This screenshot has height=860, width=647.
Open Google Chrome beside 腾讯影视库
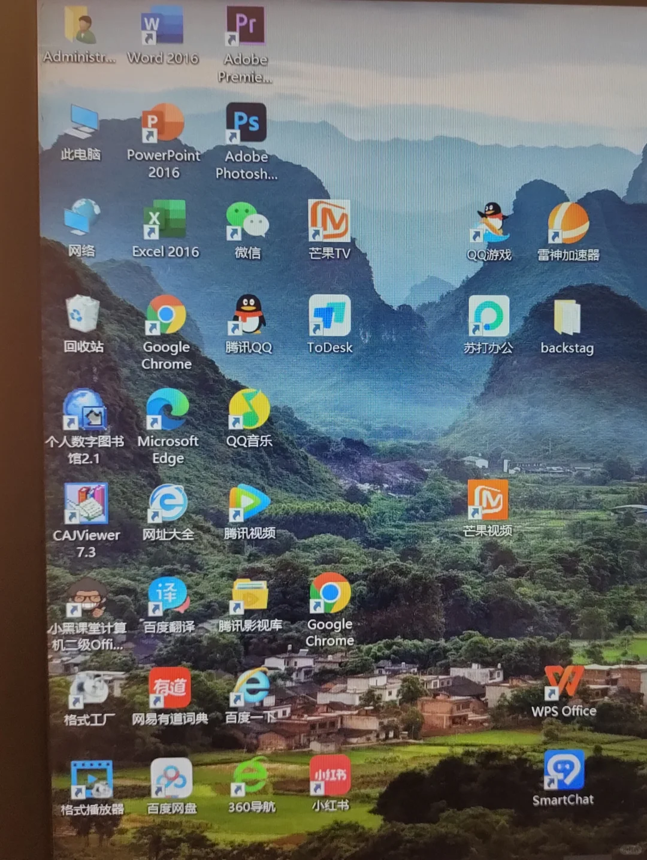(x=330, y=593)
